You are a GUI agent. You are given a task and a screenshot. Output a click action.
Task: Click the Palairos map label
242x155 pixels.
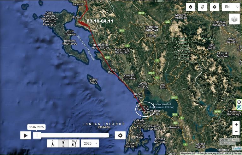155,127
